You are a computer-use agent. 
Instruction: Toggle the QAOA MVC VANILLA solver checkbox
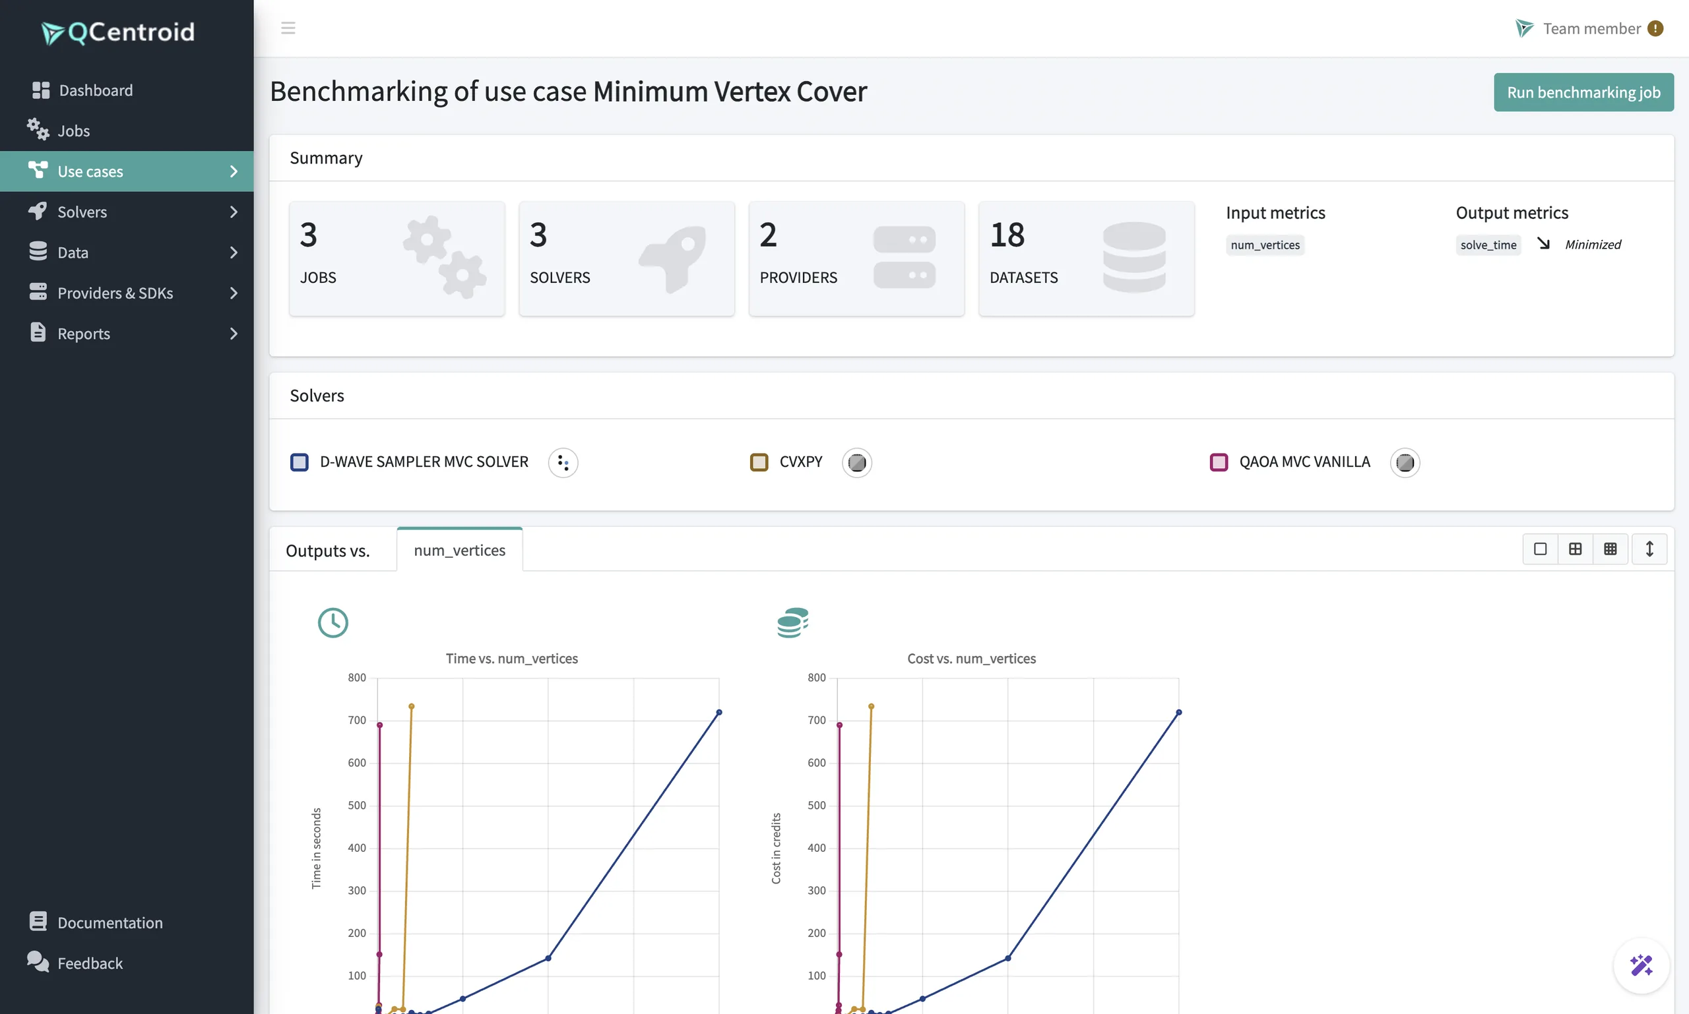(x=1219, y=463)
